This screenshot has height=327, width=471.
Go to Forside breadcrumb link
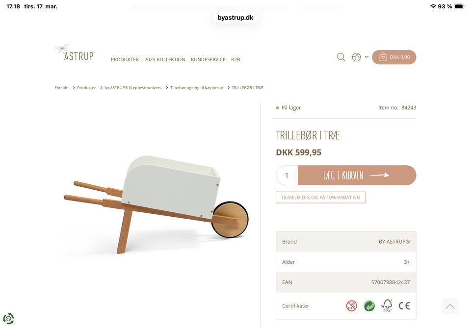click(61, 88)
